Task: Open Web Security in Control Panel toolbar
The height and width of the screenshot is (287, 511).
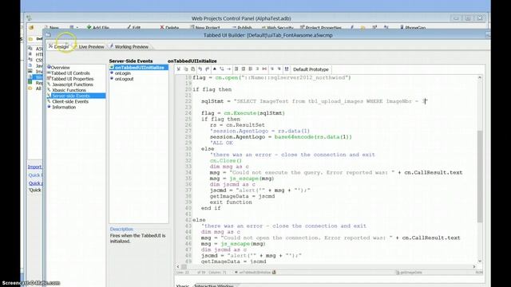Action: point(278,28)
